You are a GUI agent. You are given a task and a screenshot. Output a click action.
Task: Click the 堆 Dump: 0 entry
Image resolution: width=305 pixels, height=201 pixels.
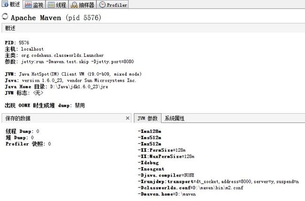(x=20, y=138)
